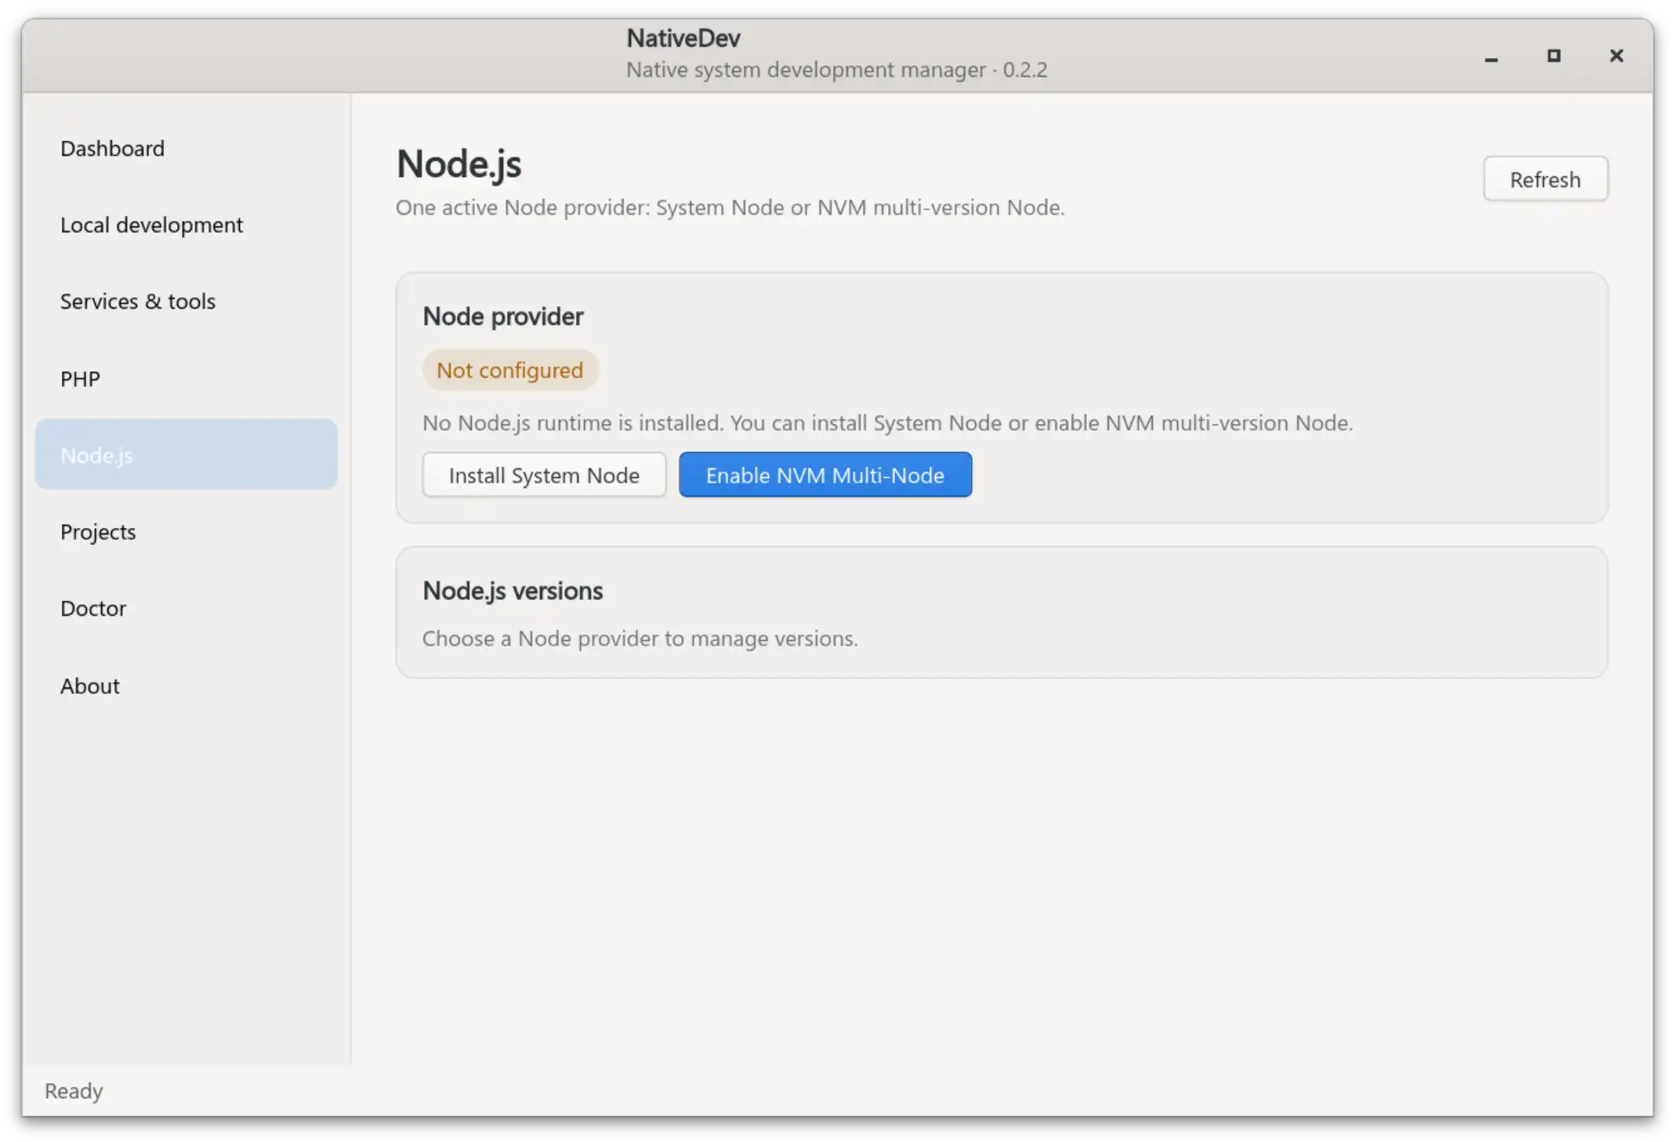
Task: Enable NVM Multi-Node provider
Action: click(x=825, y=475)
